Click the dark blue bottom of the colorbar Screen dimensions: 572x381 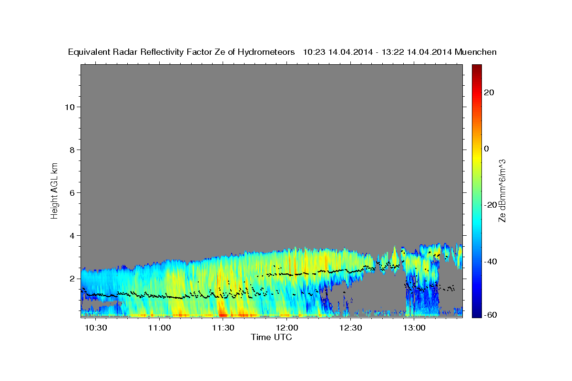pos(476,313)
